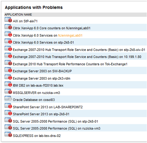Open SharePoint Server 2013 on LAB-SHAREPOINT2
Viewport: 147px width, 143px height.
pyautogui.click(x=48, y=107)
